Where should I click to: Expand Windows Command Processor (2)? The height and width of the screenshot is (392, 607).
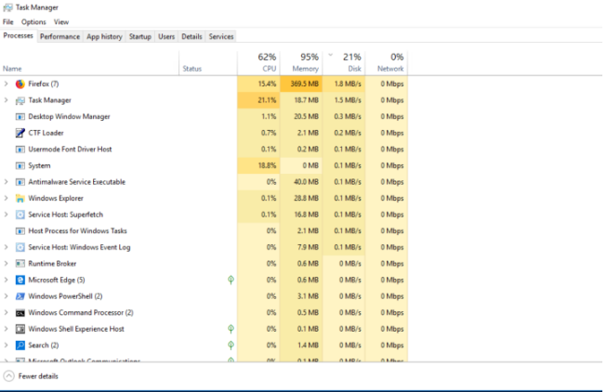click(6, 312)
